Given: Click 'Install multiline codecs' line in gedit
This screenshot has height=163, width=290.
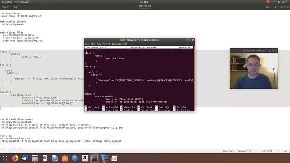Looking at the screenshot, I should (x=16, y=120).
